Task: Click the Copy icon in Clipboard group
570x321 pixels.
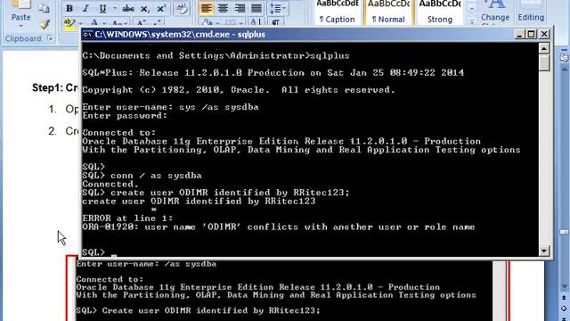Action: (44, 9)
